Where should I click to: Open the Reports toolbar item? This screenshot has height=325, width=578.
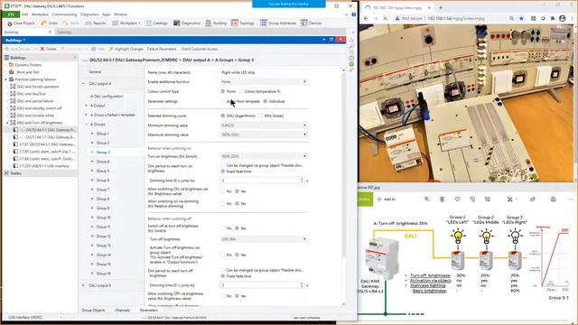point(96,23)
